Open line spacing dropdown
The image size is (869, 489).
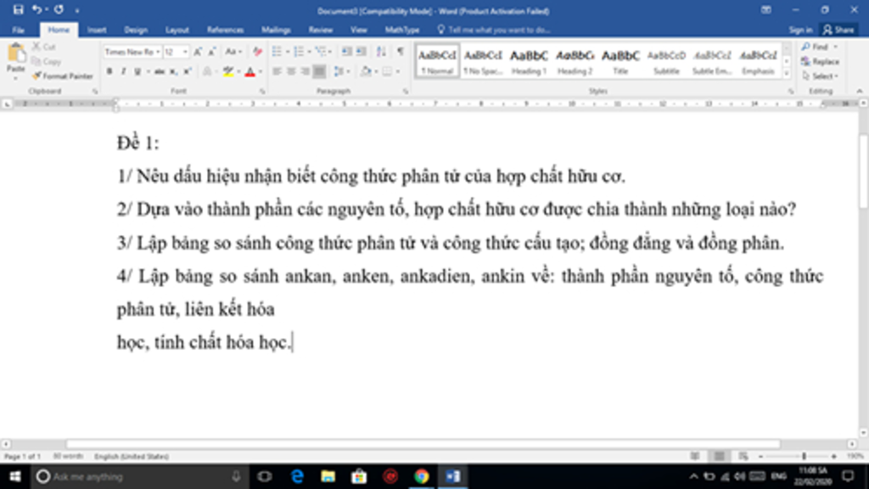[341, 71]
